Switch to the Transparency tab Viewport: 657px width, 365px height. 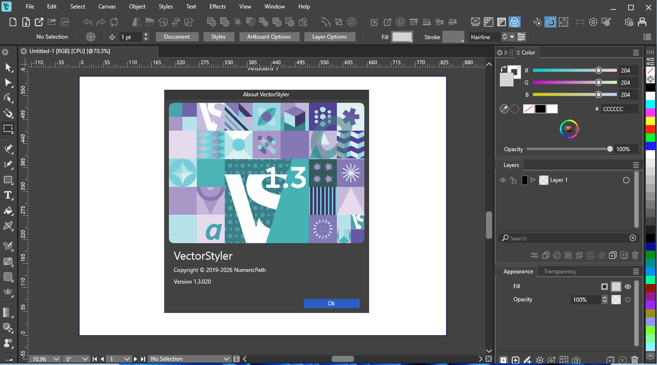[560, 271]
